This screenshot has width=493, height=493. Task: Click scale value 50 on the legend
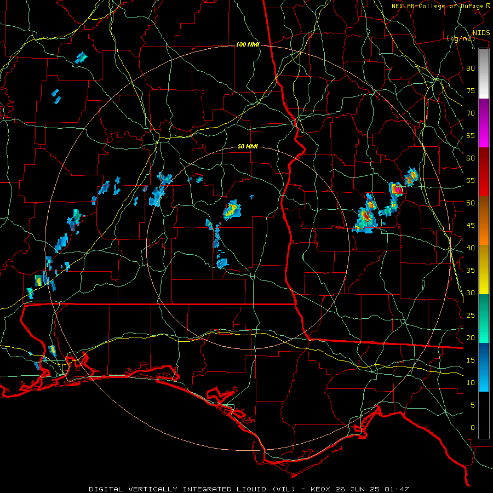[x=471, y=203]
